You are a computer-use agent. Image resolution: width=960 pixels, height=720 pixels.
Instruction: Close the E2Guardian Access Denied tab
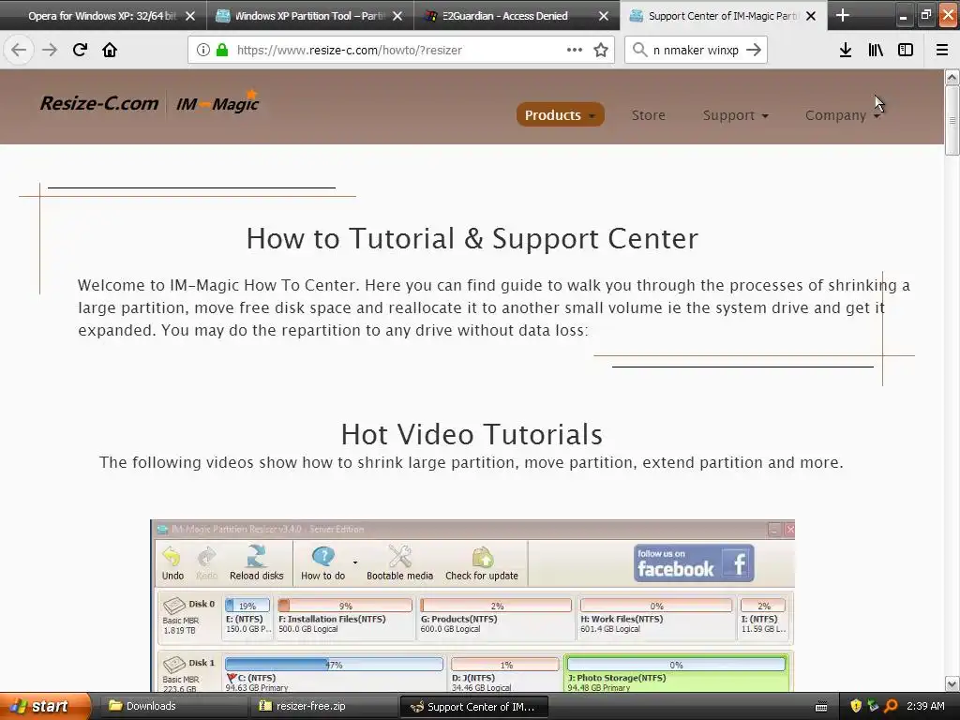tap(604, 16)
